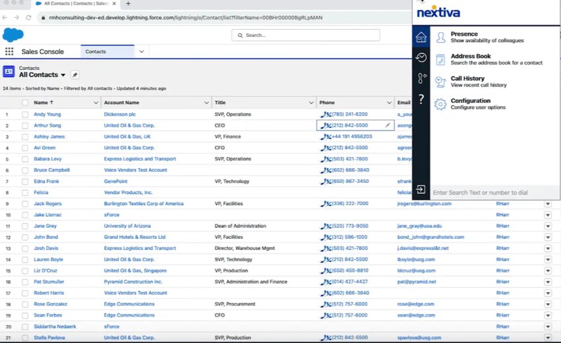Dial Andy Young's phone icon
The height and width of the screenshot is (343, 561).
click(x=325, y=115)
